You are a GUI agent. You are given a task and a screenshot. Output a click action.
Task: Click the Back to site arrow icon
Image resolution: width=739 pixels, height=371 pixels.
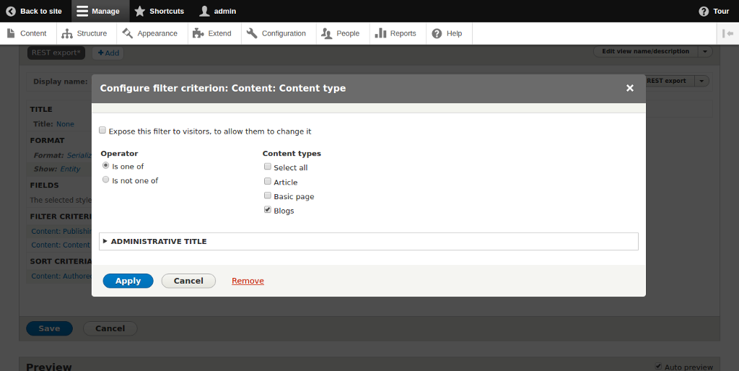tap(11, 12)
